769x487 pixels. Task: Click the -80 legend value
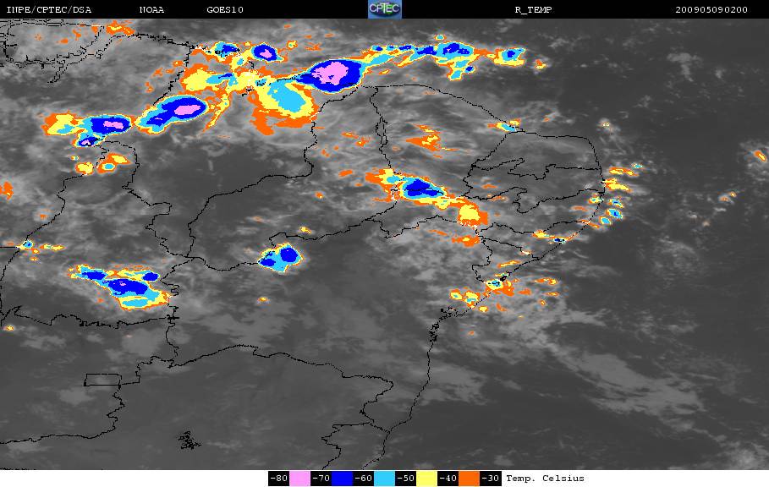279,479
